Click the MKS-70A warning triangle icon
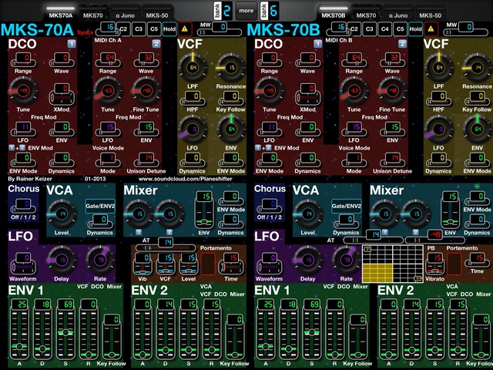Screen dimensions: 493x370 tap(185, 29)
